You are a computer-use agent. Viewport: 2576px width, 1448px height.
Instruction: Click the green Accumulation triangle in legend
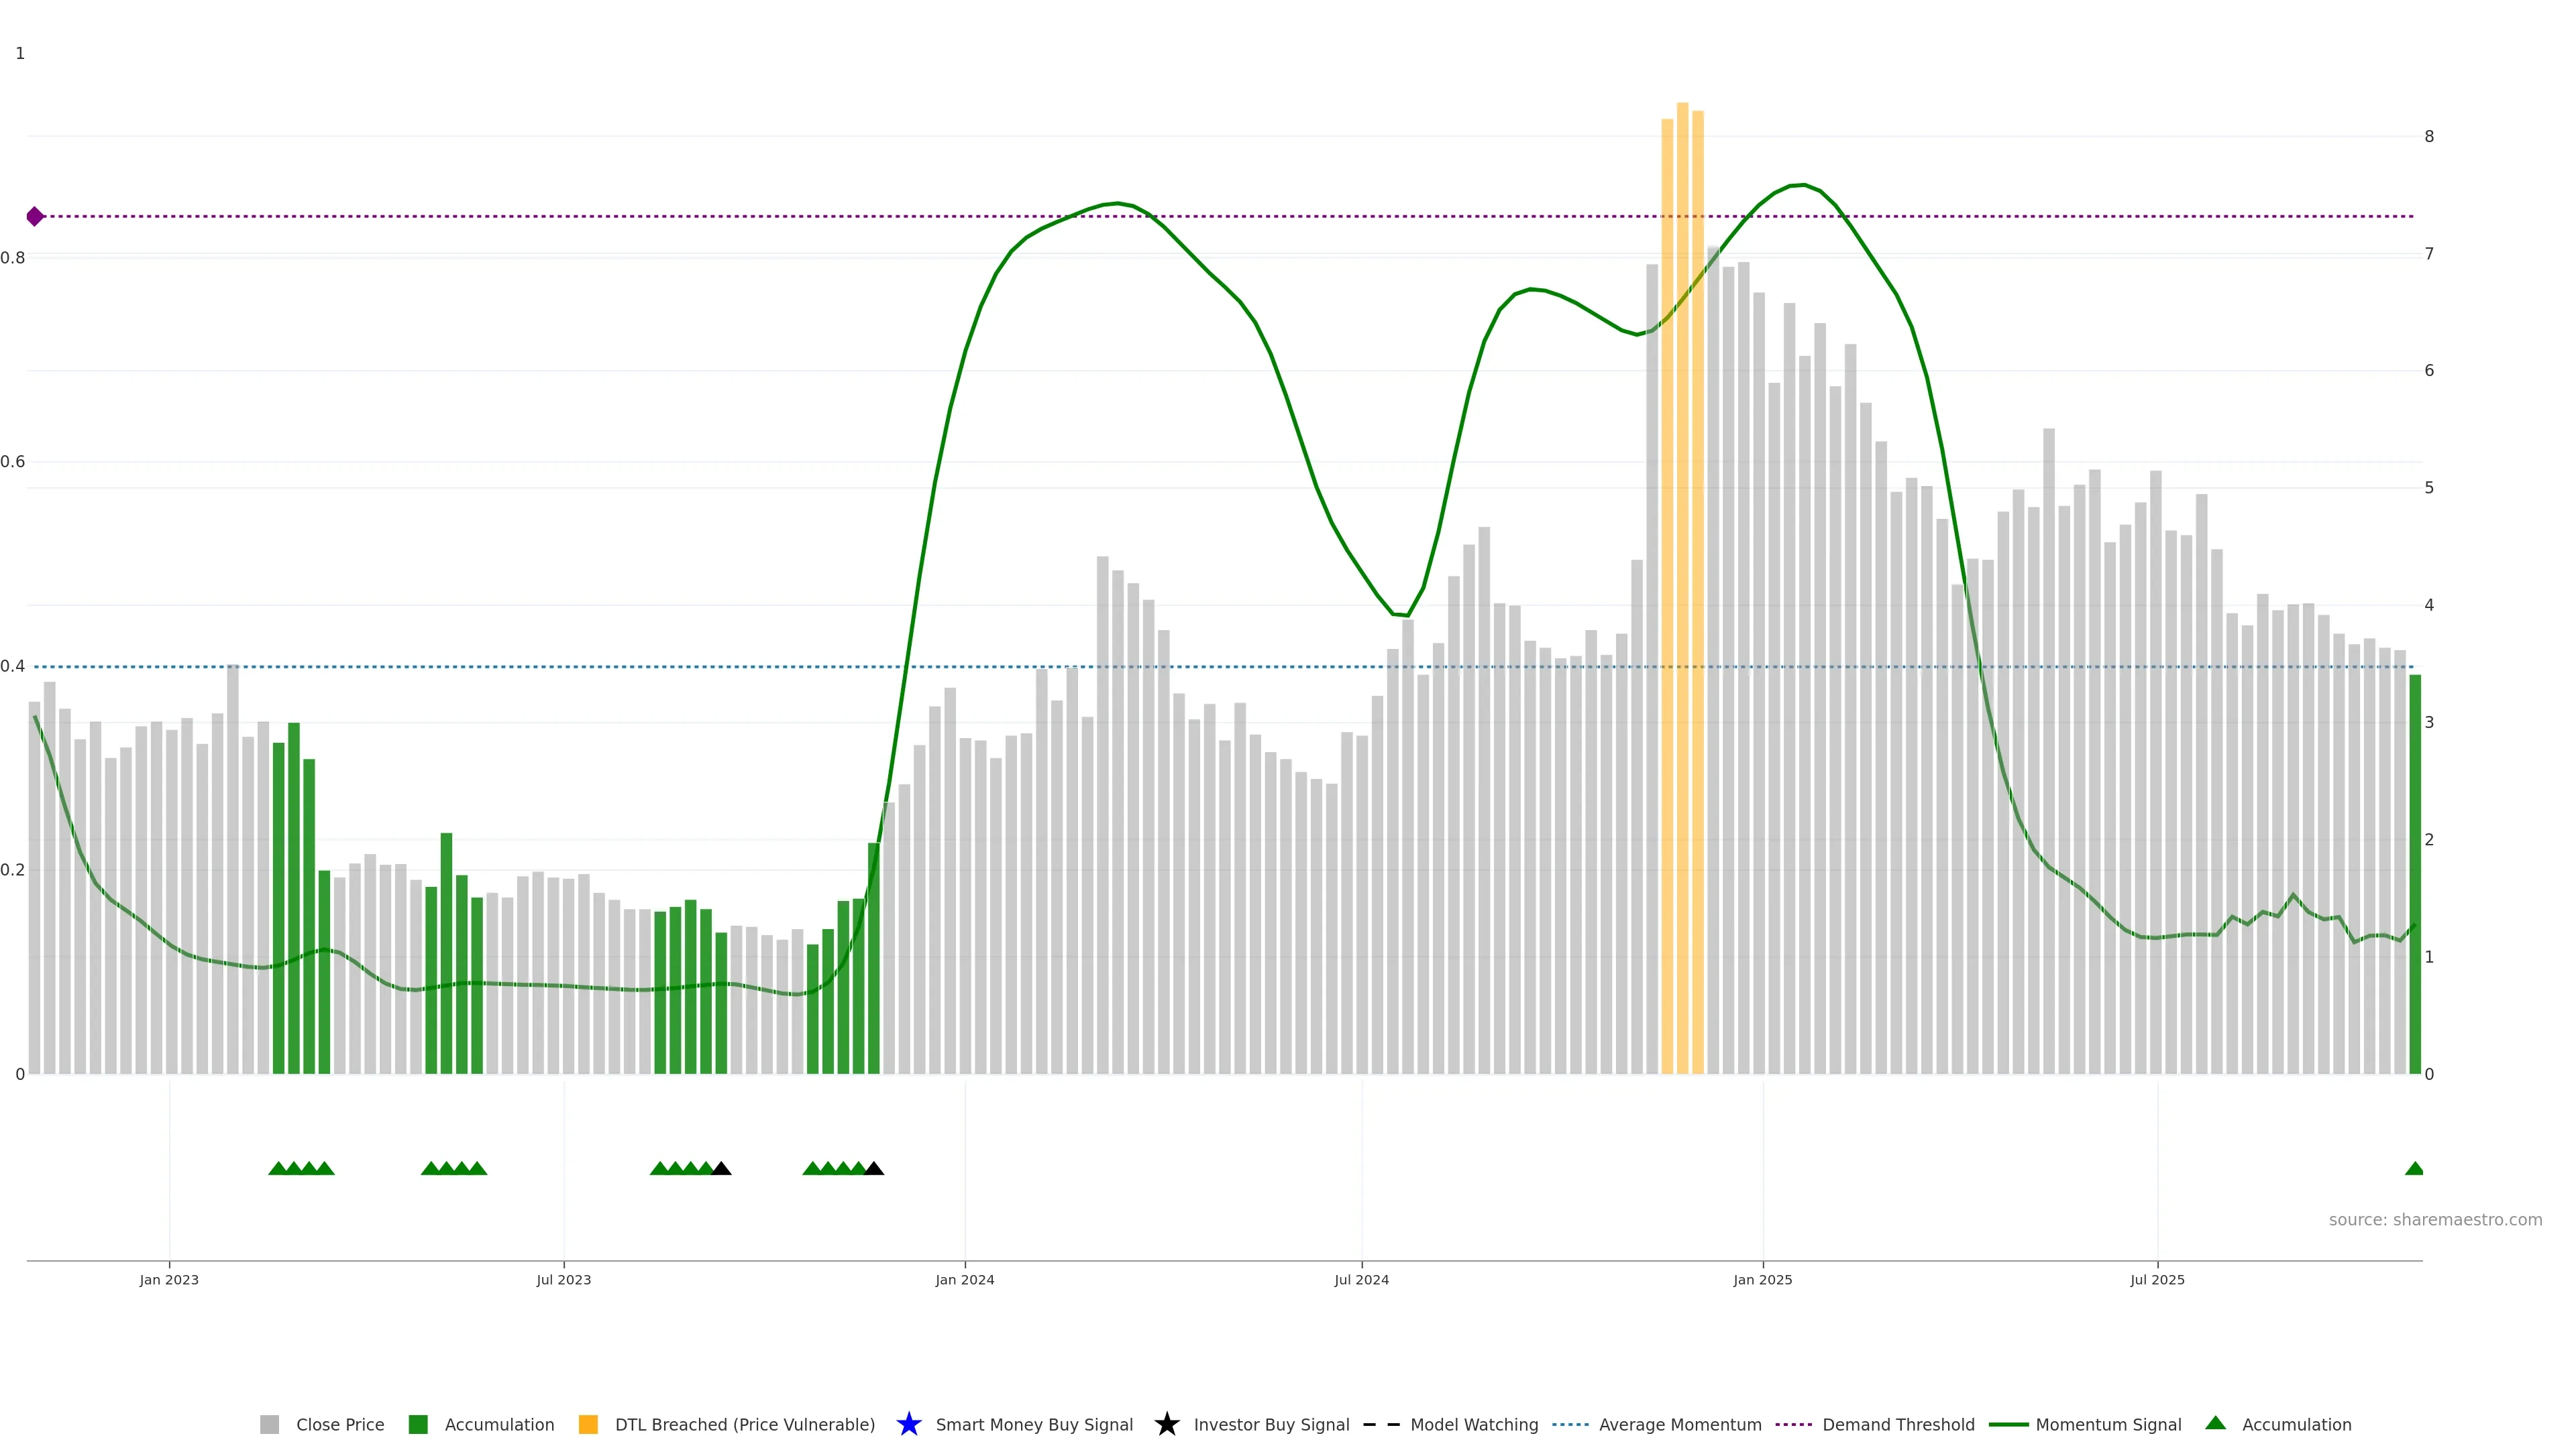click(x=2215, y=1423)
